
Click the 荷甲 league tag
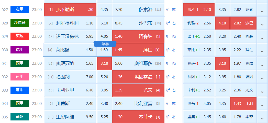click(20, 77)
